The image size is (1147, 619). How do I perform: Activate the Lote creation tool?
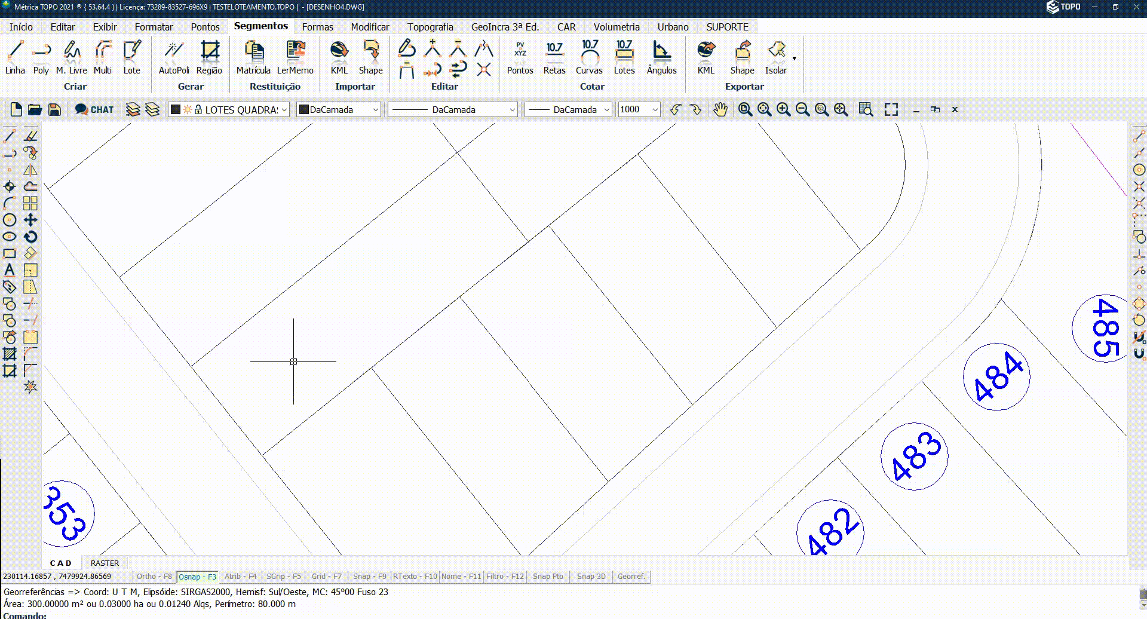coord(132,57)
